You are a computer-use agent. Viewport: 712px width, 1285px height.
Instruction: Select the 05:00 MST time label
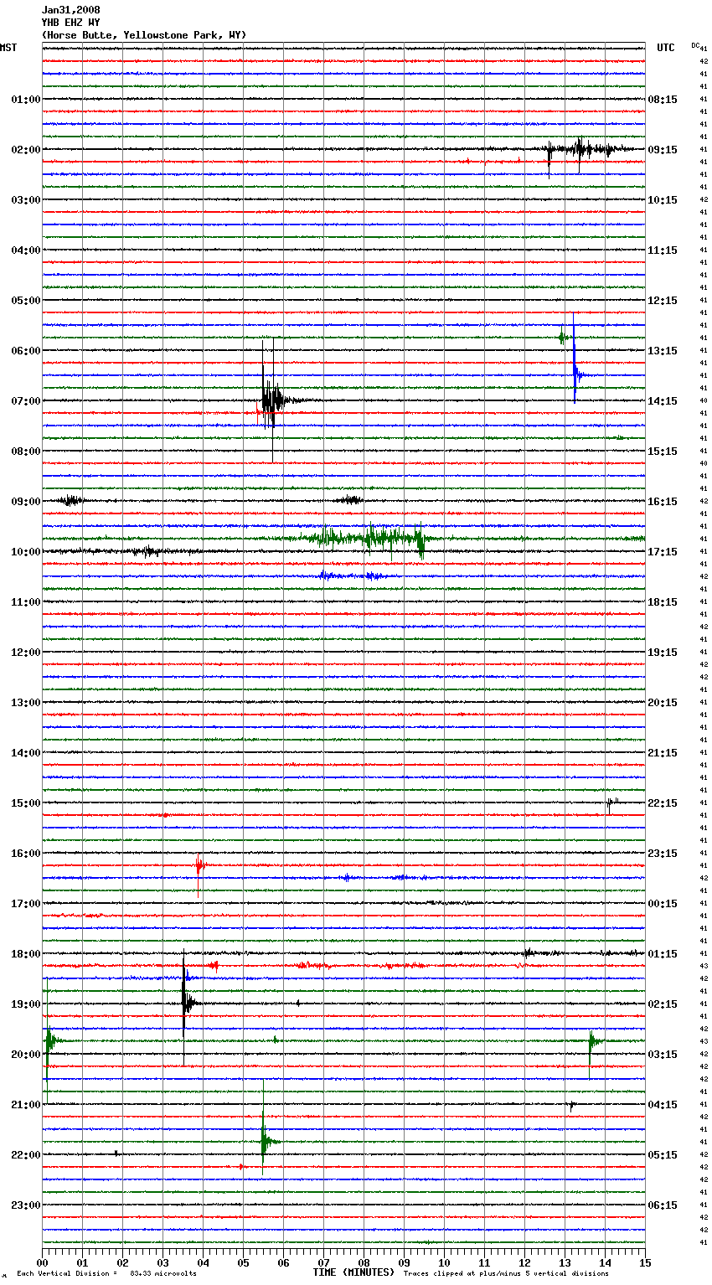coord(26,301)
